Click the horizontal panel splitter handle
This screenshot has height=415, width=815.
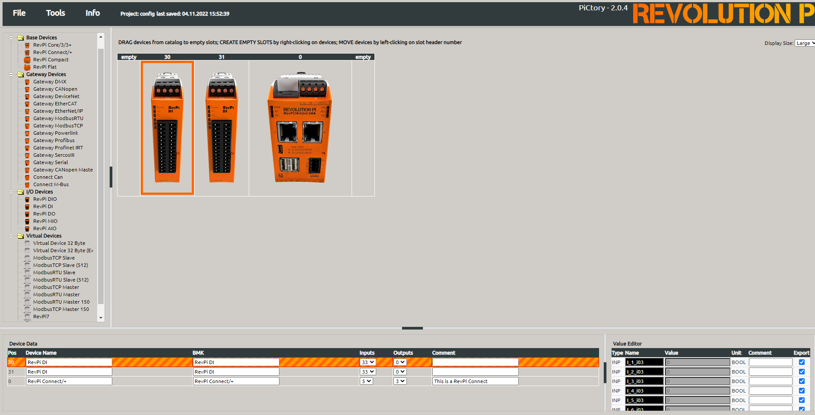tap(412, 328)
